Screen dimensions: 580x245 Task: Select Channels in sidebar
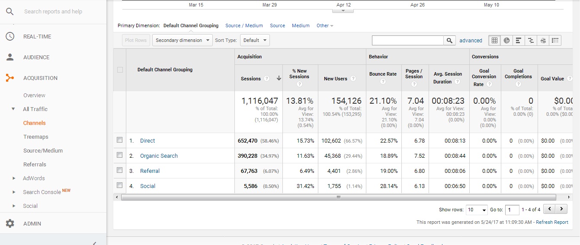(x=34, y=123)
